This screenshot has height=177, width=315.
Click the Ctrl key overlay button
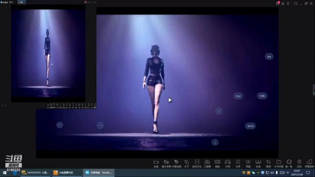coord(238,96)
